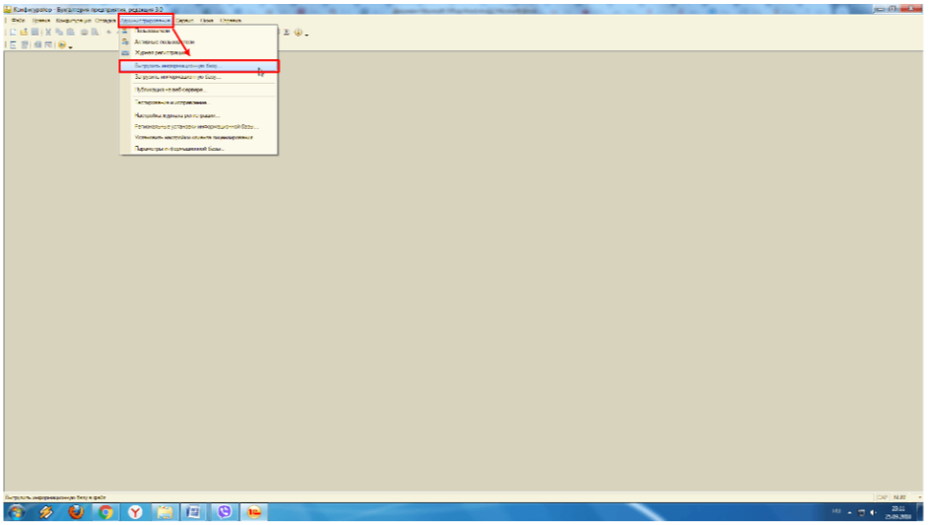Click the Open configuration tree icon
Image resolution: width=929 pixels, height=525 pixels.
tap(13, 45)
